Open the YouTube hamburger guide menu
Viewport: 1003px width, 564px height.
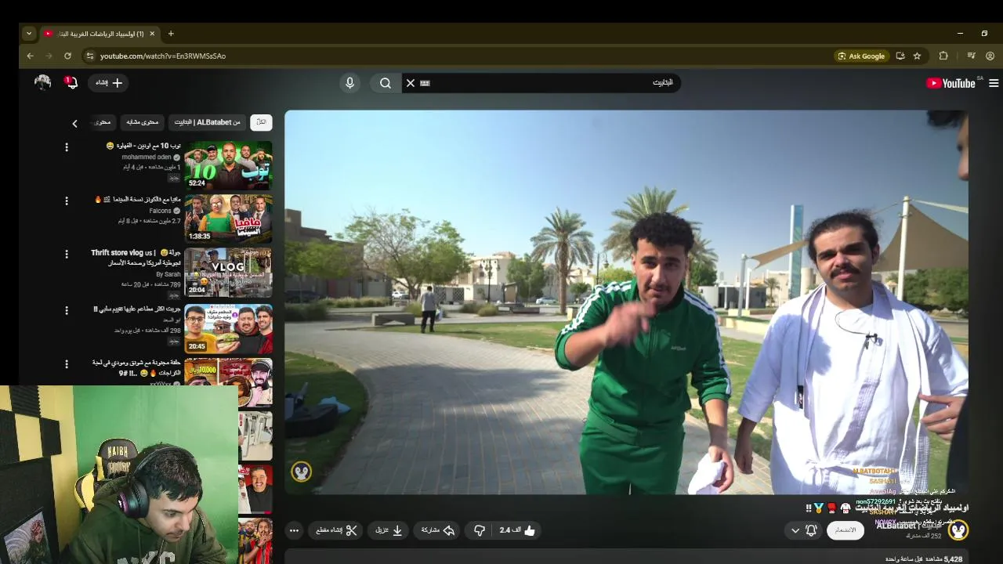pyautogui.click(x=994, y=83)
